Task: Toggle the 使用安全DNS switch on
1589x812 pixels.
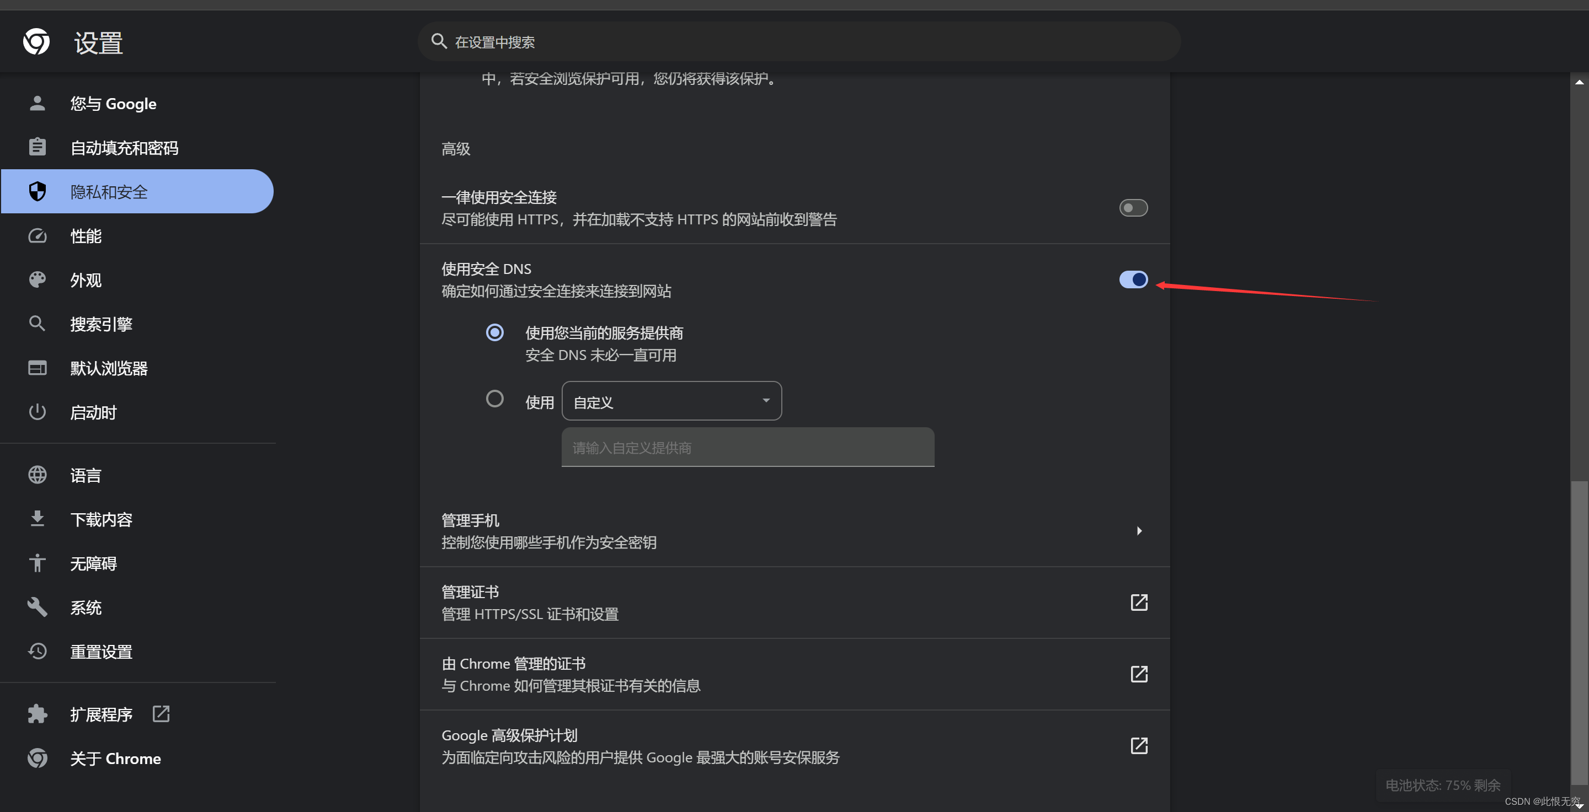Action: (1133, 278)
